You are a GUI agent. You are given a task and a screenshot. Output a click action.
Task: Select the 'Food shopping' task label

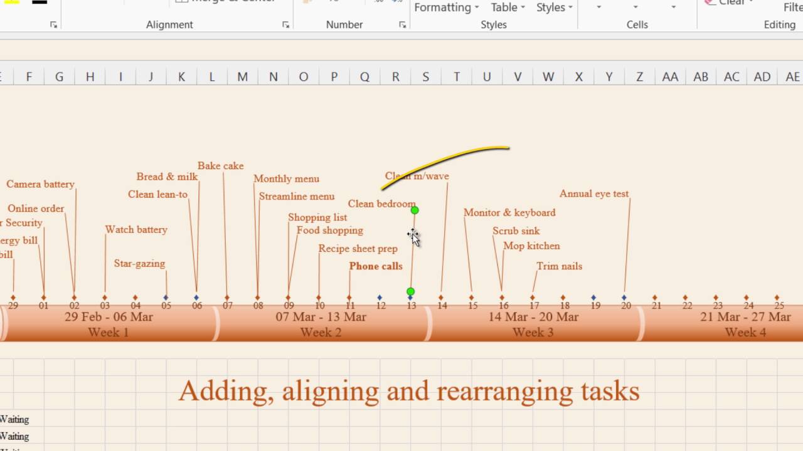pos(330,231)
